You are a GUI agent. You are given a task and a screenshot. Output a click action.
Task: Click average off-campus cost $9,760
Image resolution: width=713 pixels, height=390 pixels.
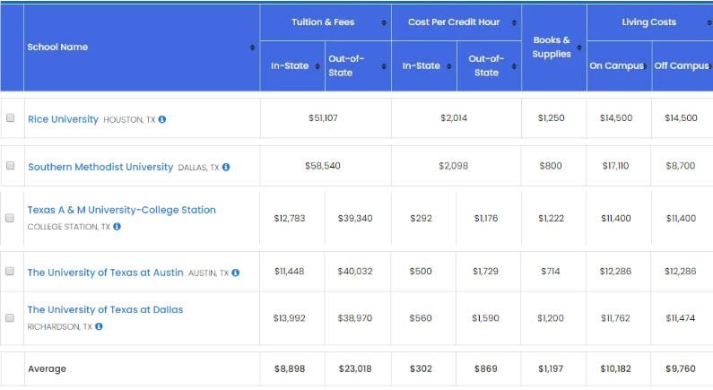(x=681, y=369)
